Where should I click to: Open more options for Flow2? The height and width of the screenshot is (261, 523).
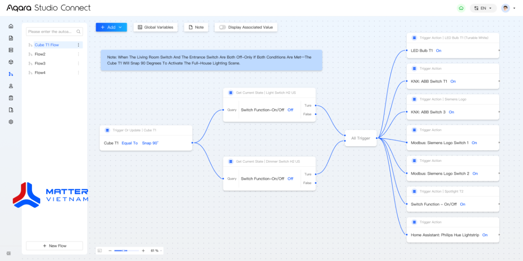(78, 54)
